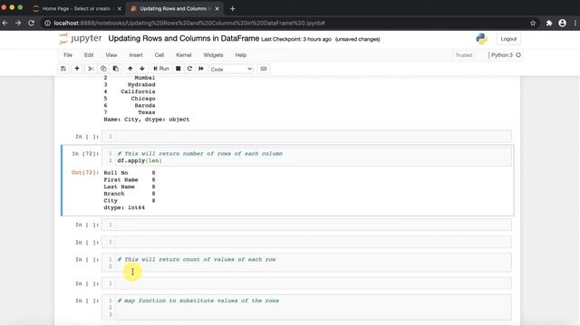Open browser extensions puzzle icon
580x326 pixels.
[x=549, y=23]
